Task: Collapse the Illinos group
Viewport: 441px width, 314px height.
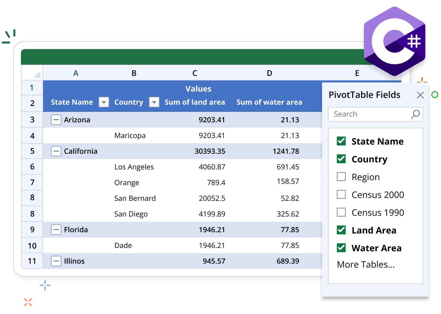Action: click(56, 261)
